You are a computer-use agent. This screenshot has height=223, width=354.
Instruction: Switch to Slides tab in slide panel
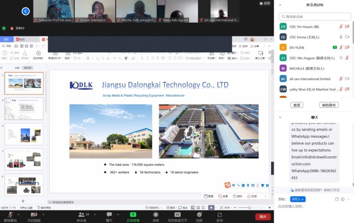[x=28, y=68]
